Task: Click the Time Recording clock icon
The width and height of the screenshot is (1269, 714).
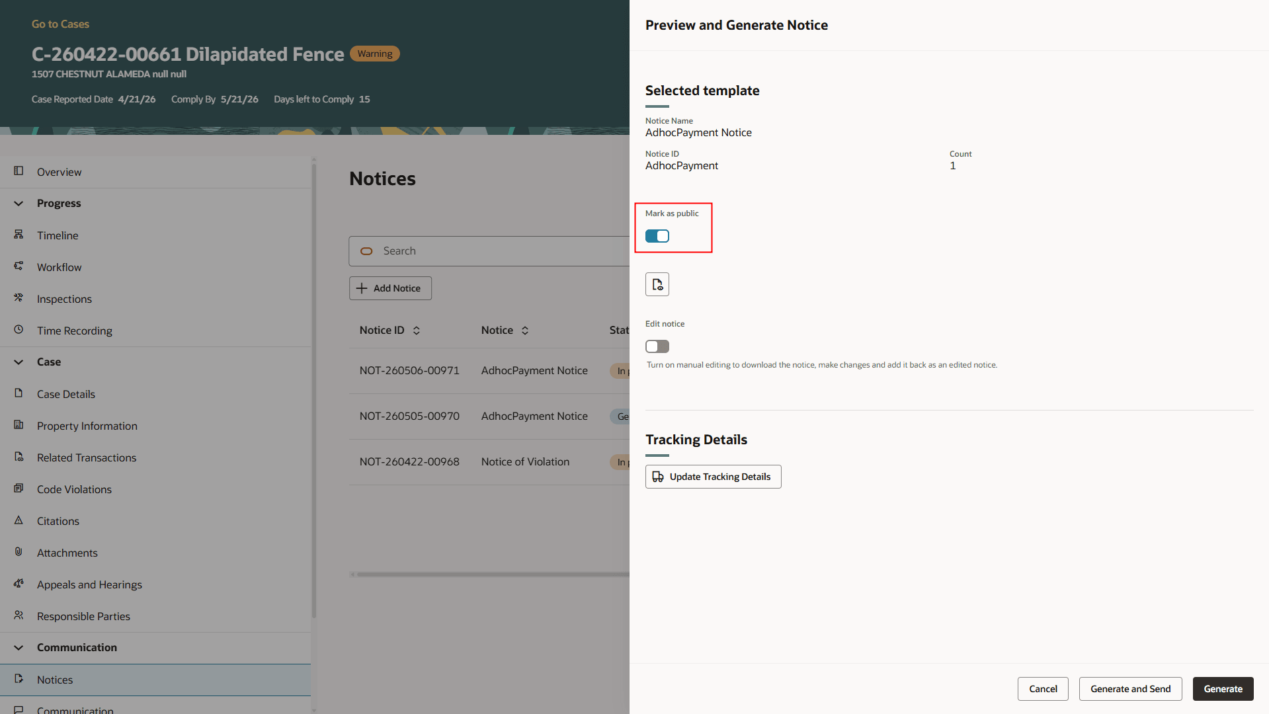Action: pyautogui.click(x=19, y=330)
